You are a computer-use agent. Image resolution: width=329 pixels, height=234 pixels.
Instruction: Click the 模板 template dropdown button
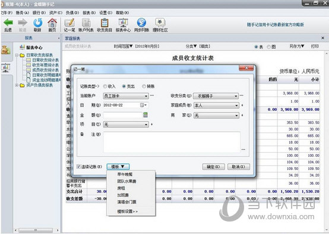pyautogui.click(x=118, y=166)
